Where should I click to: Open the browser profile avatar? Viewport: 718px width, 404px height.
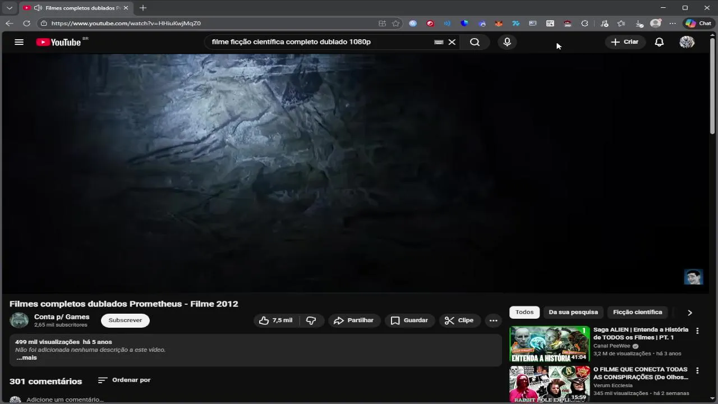(656, 24)
